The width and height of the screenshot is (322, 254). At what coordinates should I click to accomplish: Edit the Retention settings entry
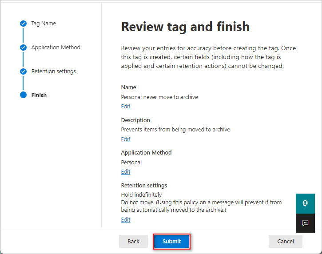pos(126,219)
